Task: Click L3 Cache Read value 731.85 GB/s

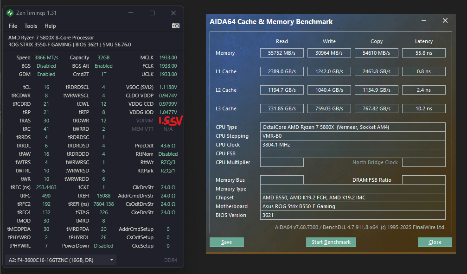Action: [282, 108]
